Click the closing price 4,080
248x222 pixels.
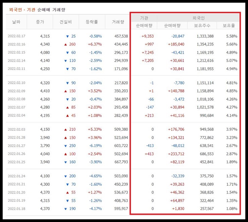pos(45,53)
